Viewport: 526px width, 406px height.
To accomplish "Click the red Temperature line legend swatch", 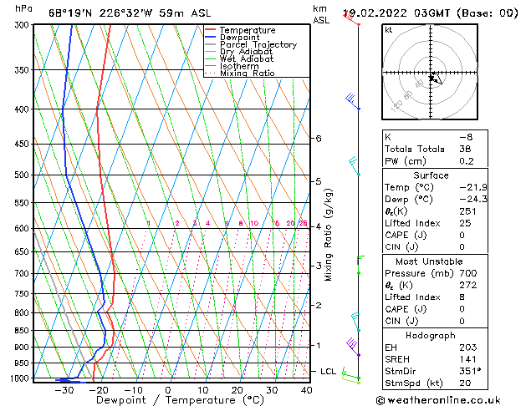I will pos(211,30).
